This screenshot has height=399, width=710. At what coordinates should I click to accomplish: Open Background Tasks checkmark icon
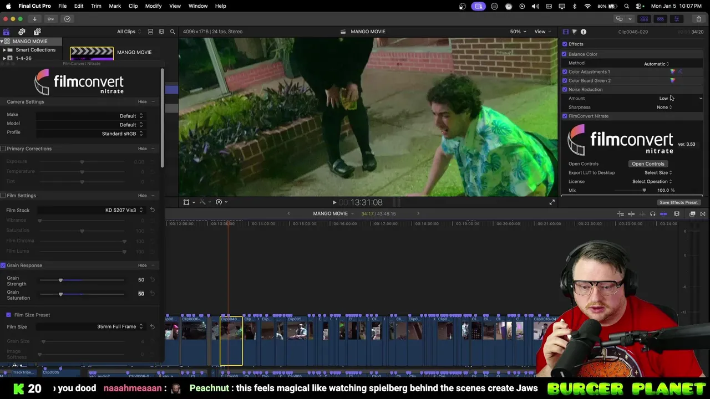(x=67, y=19)
